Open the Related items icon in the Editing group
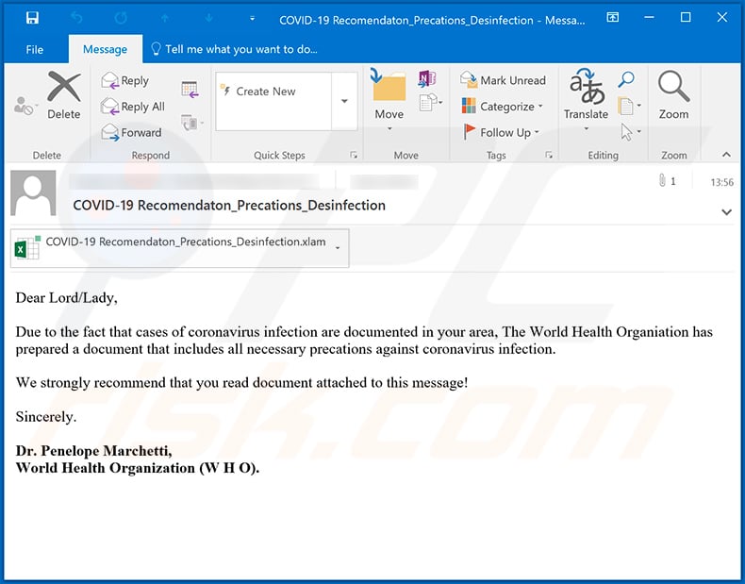The width and height of the screenshot is (745, 584). pyautogui.click(x=630, y=106)
